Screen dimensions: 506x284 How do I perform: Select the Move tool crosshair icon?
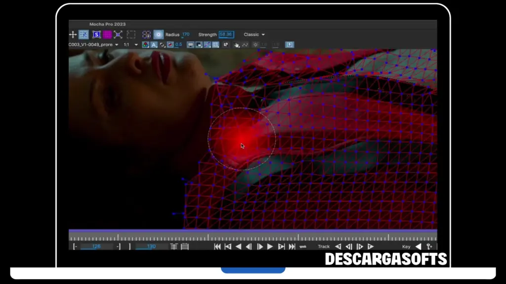click(x=73, y=35)
